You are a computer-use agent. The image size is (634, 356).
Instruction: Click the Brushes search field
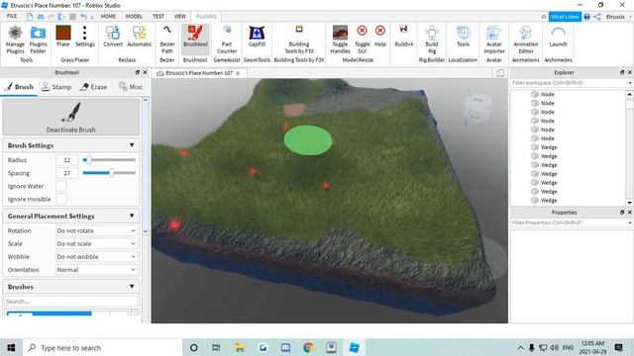tap(70, 301)
